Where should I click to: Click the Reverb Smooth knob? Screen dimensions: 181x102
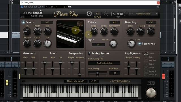coord(37,43)
